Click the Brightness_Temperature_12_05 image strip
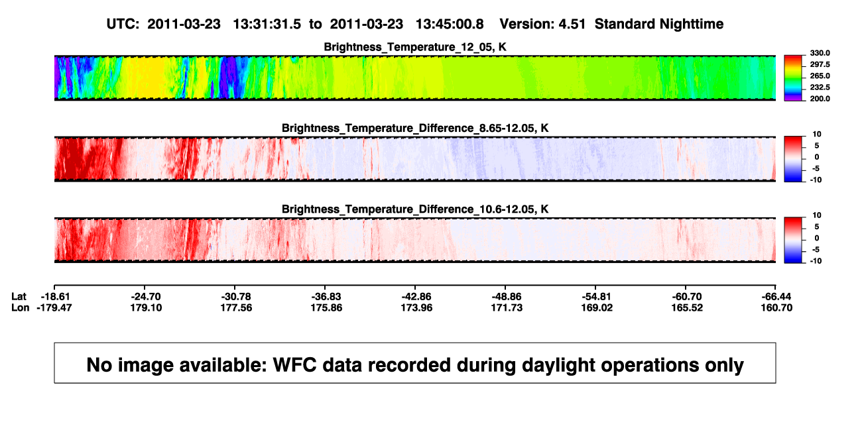Image resolution: width=862 pixels, height=442 pixels. (415, 78)
